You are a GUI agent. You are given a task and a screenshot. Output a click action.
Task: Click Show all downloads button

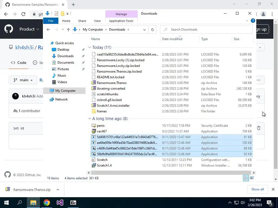pyautogui.click(x=257, y=189)
